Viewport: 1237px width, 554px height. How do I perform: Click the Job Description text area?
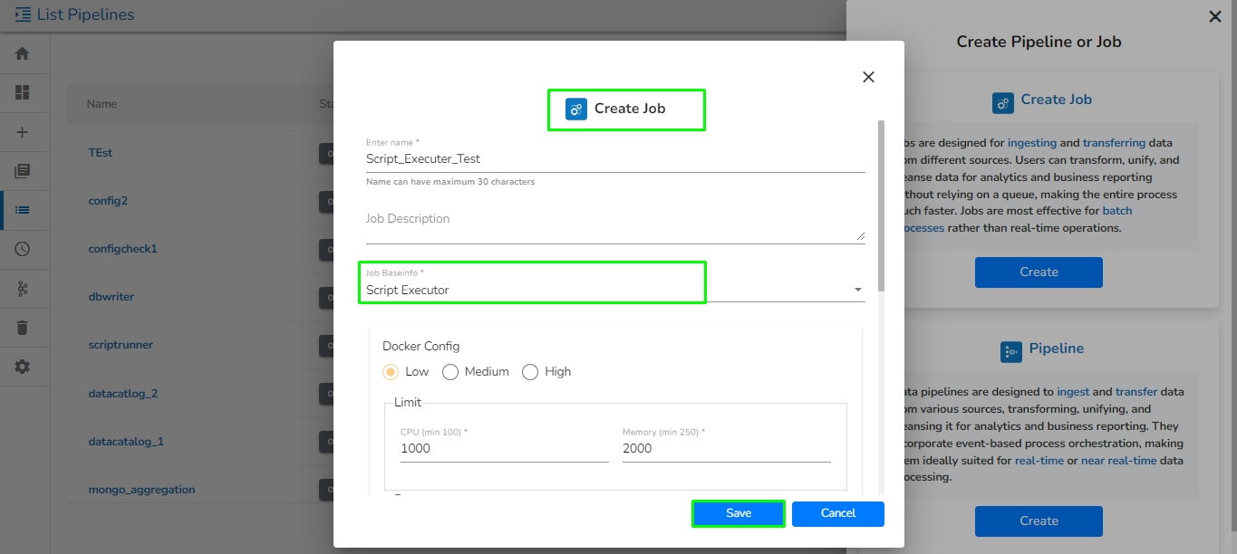[614, 226]
